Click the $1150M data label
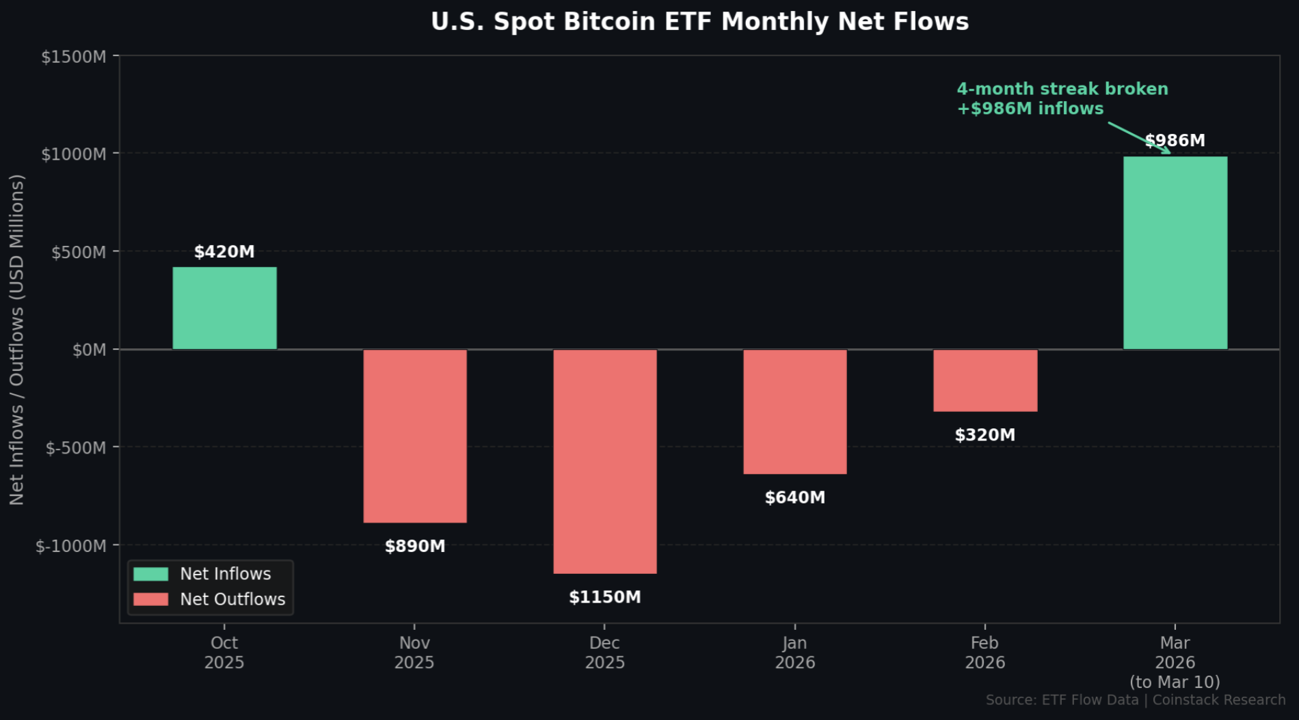The width and height of the screenshot is (1299, 720). click(x=605, y=598)
